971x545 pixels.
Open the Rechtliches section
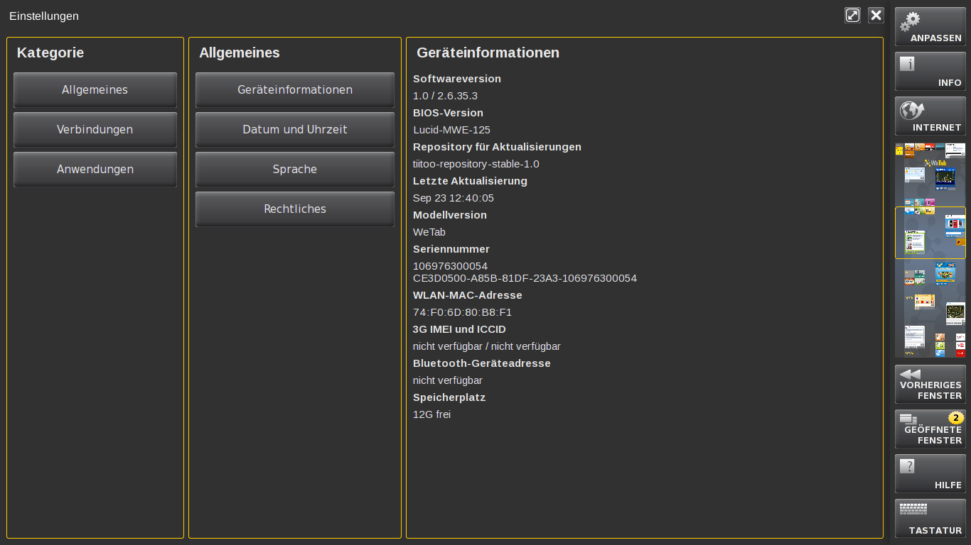(x=294, y=209)
